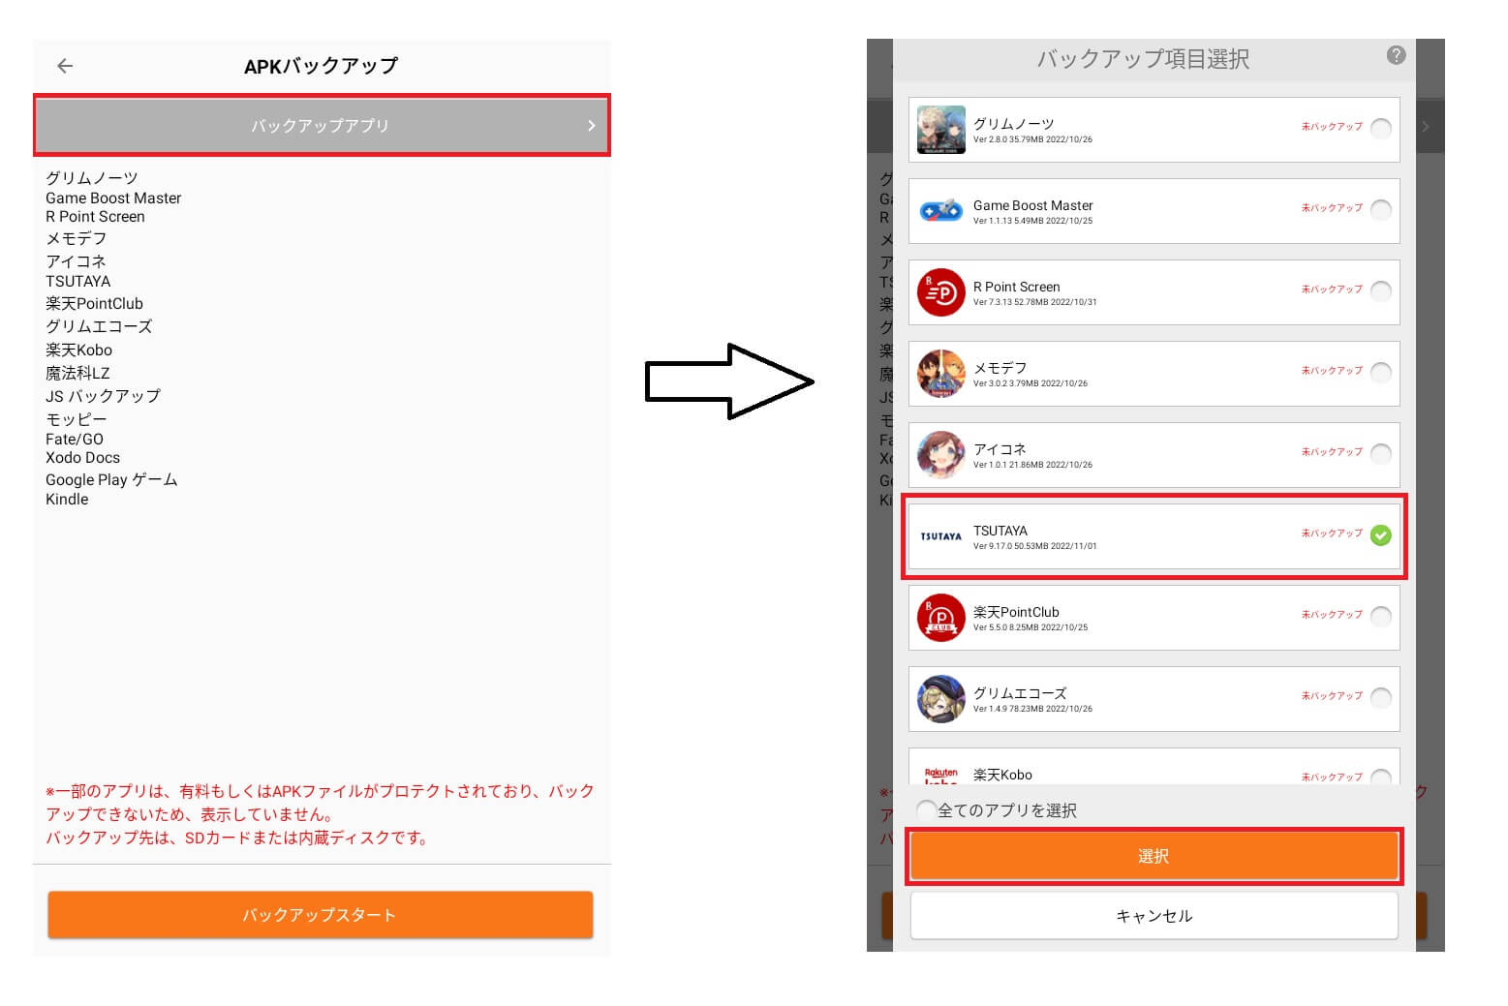Click グリムエコーズ in the left list
The image size is (1508, 1006).
[x=99, y=326]
